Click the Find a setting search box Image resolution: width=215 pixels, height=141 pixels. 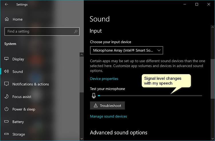tap(42, 32)
